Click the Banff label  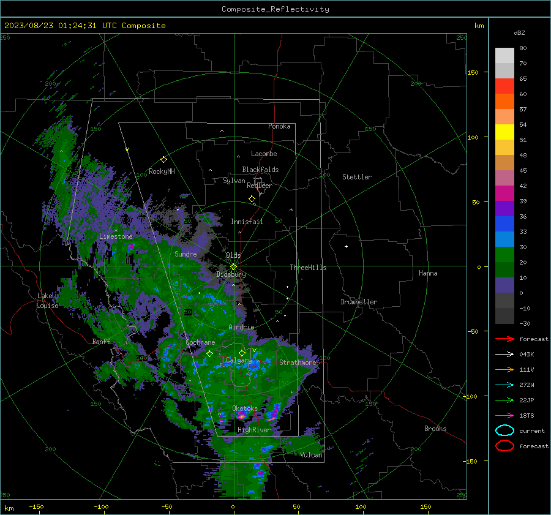pos(101,341)
